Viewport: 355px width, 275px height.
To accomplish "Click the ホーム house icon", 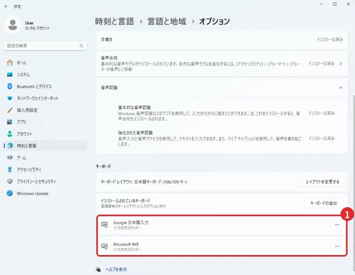I will point(10,63).
